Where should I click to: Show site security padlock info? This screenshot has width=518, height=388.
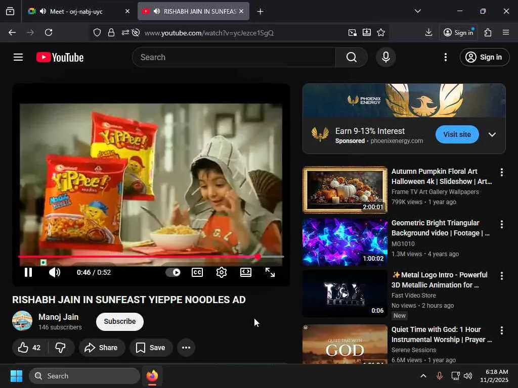click(x=111, y=32)
